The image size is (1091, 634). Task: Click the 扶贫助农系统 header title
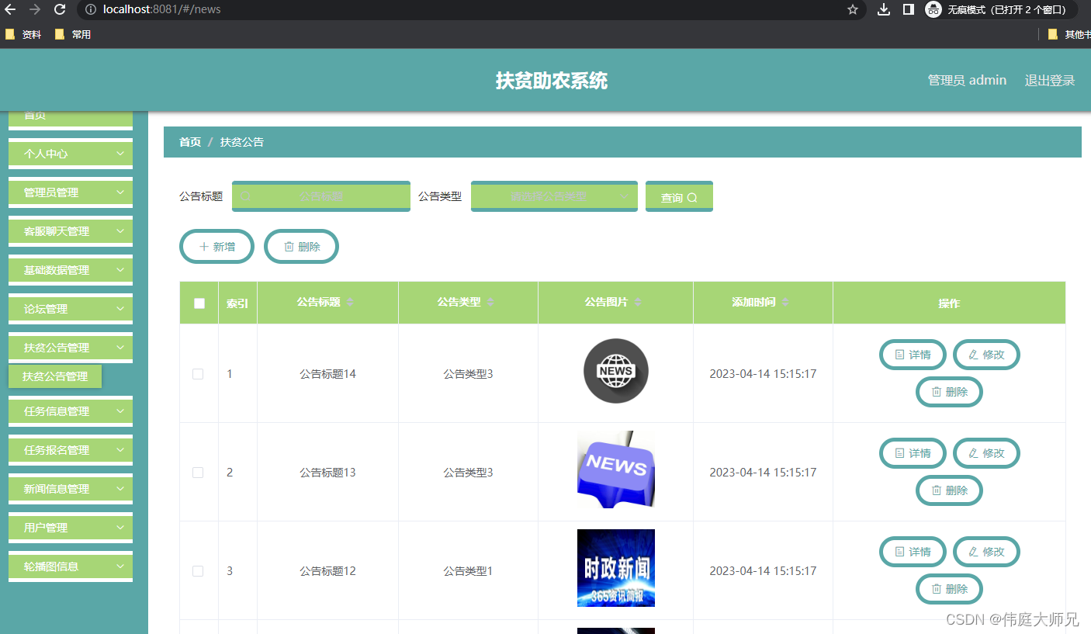552,81
